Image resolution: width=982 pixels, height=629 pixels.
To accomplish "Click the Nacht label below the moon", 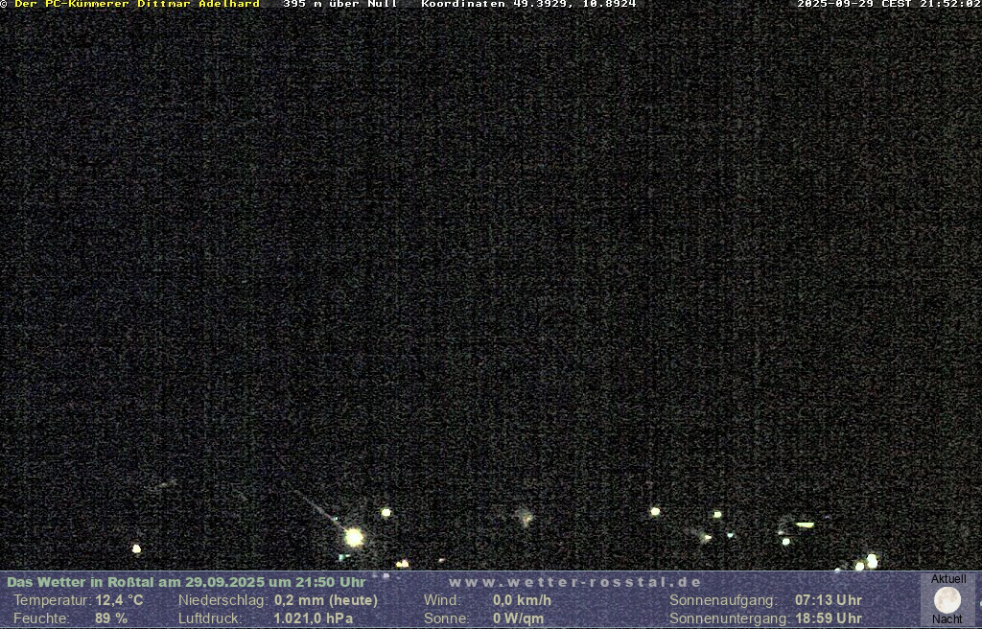I will [x=947, y=619].
